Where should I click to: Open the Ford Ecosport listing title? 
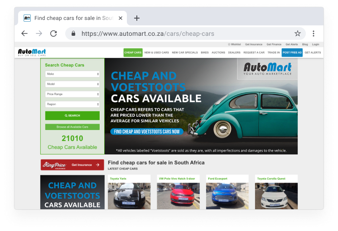(x=218, y=178)
